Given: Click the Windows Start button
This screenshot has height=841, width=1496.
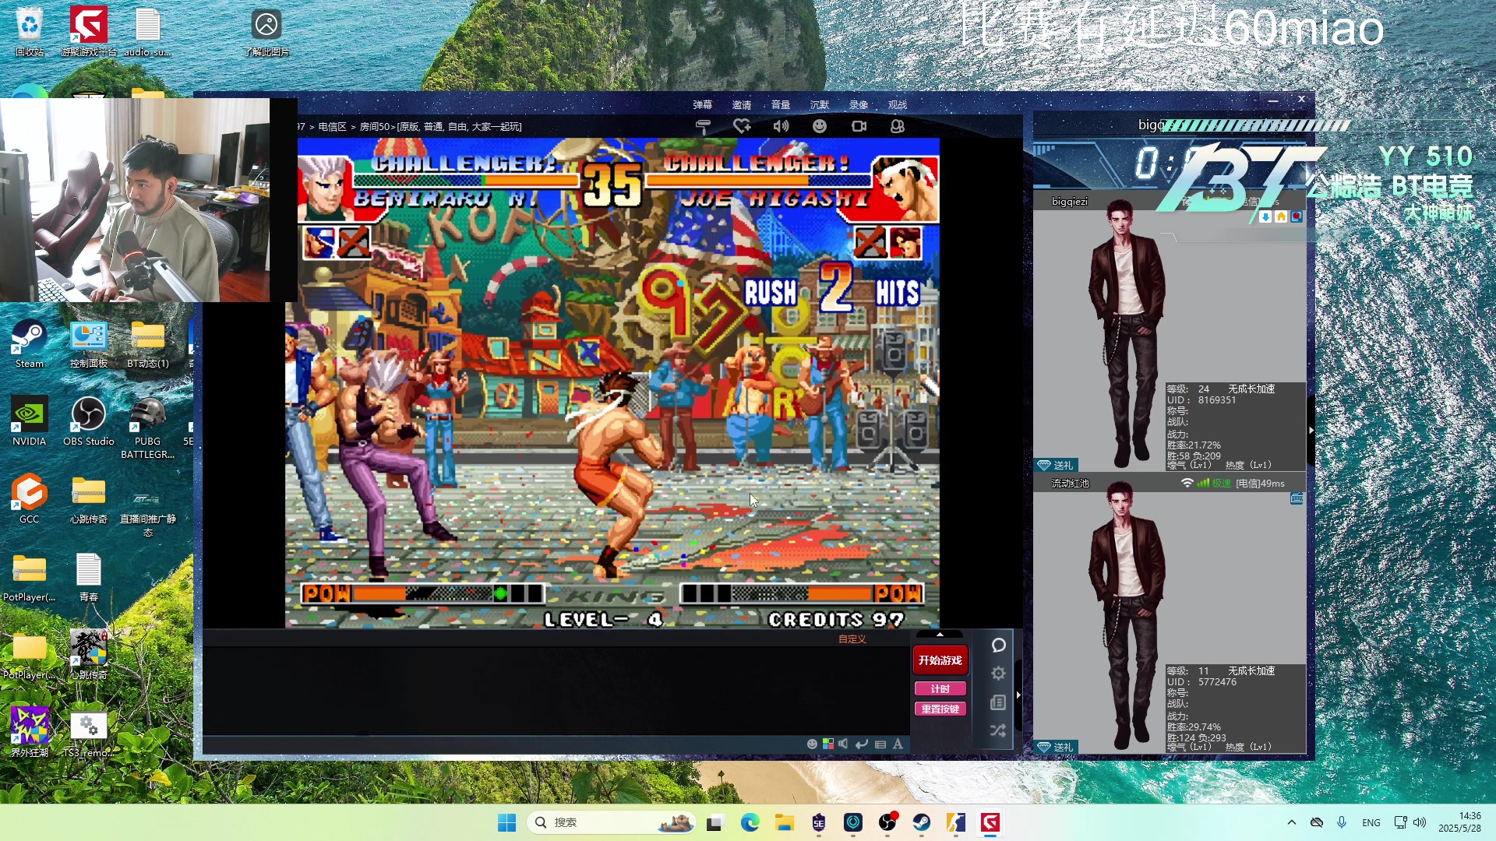Looking at the screenshot, I should pyautogui.click(x=507, y=822).
